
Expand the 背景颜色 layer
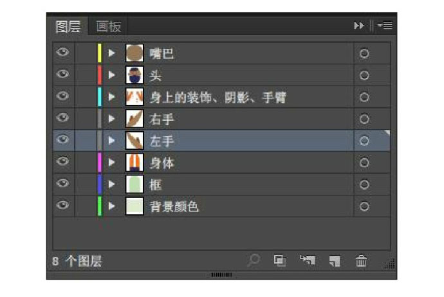coord(111,206)
